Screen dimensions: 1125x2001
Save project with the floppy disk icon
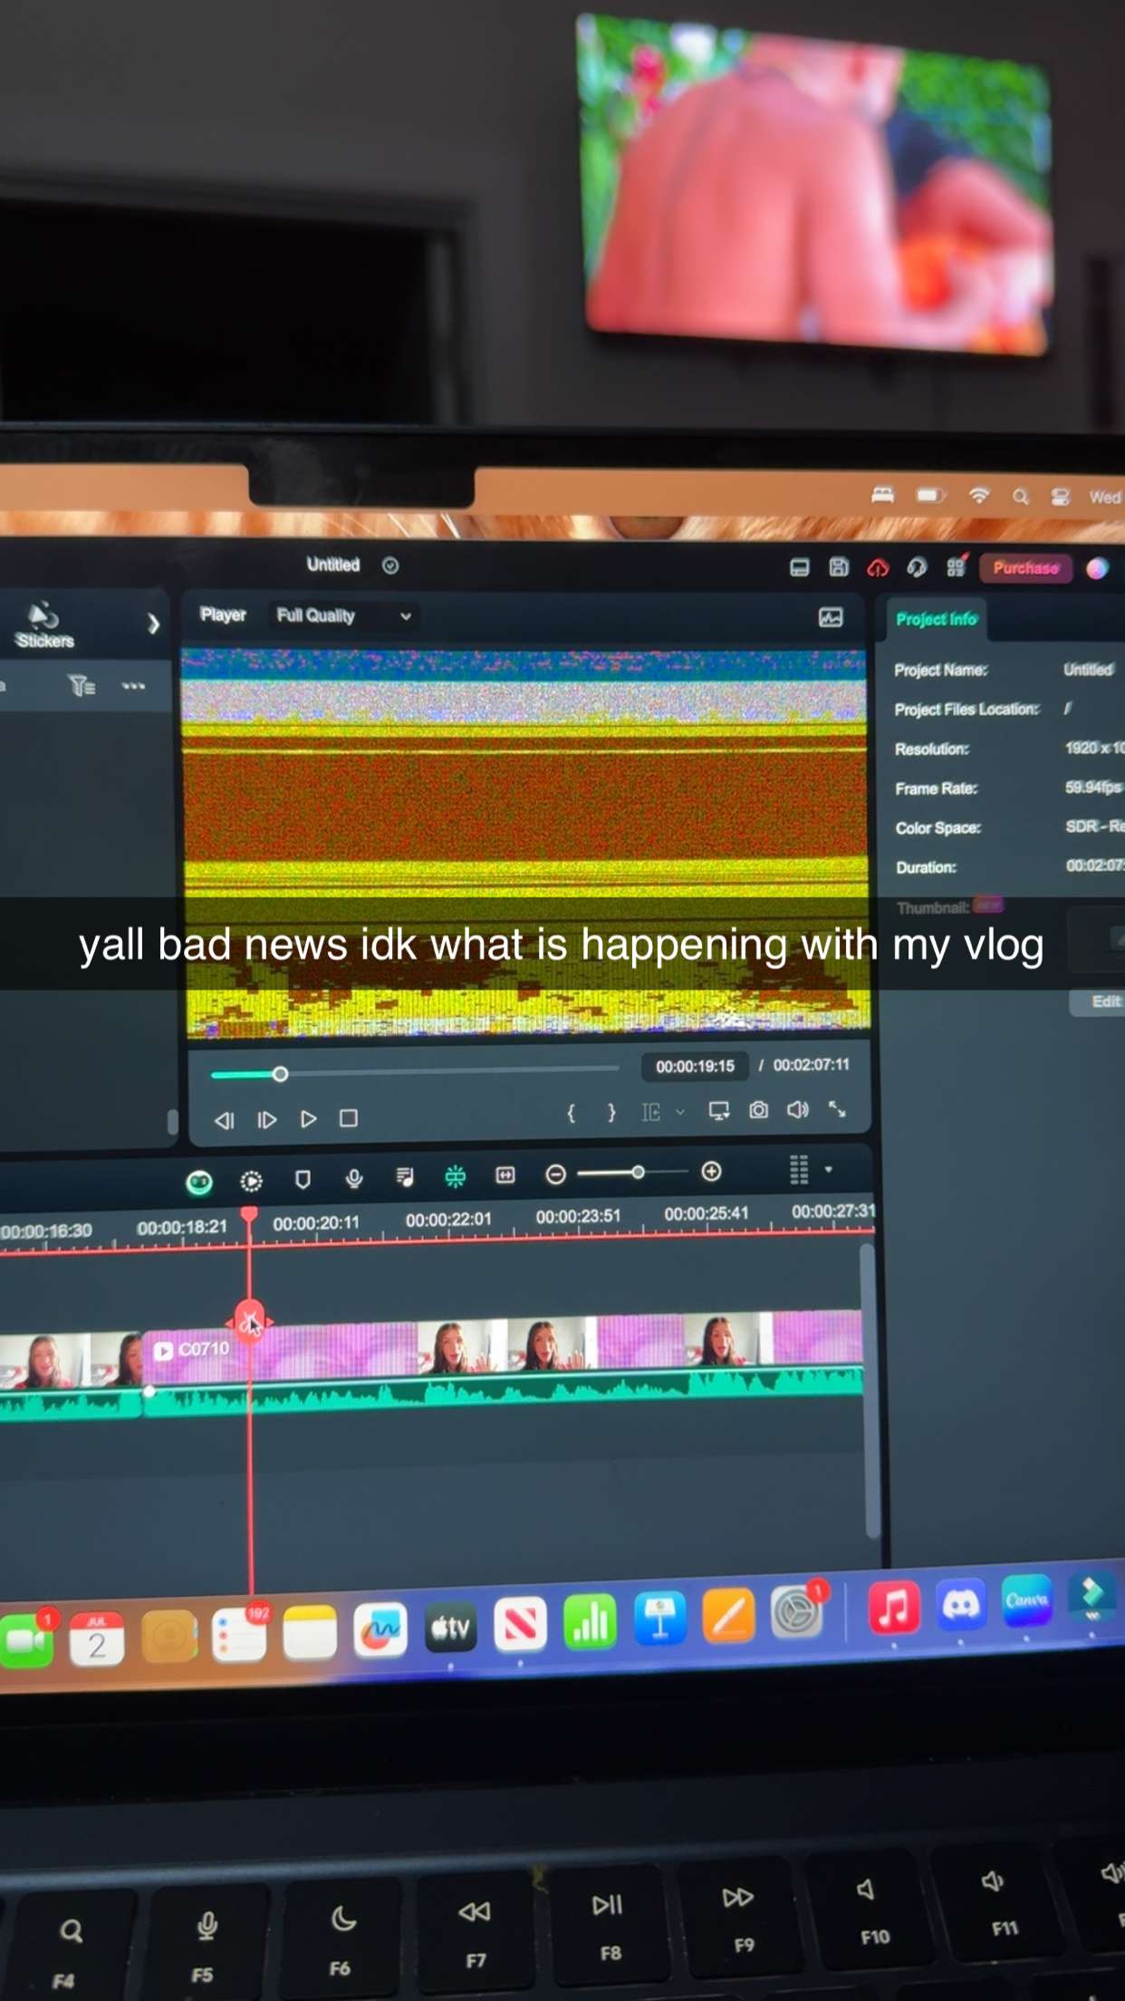839,567
